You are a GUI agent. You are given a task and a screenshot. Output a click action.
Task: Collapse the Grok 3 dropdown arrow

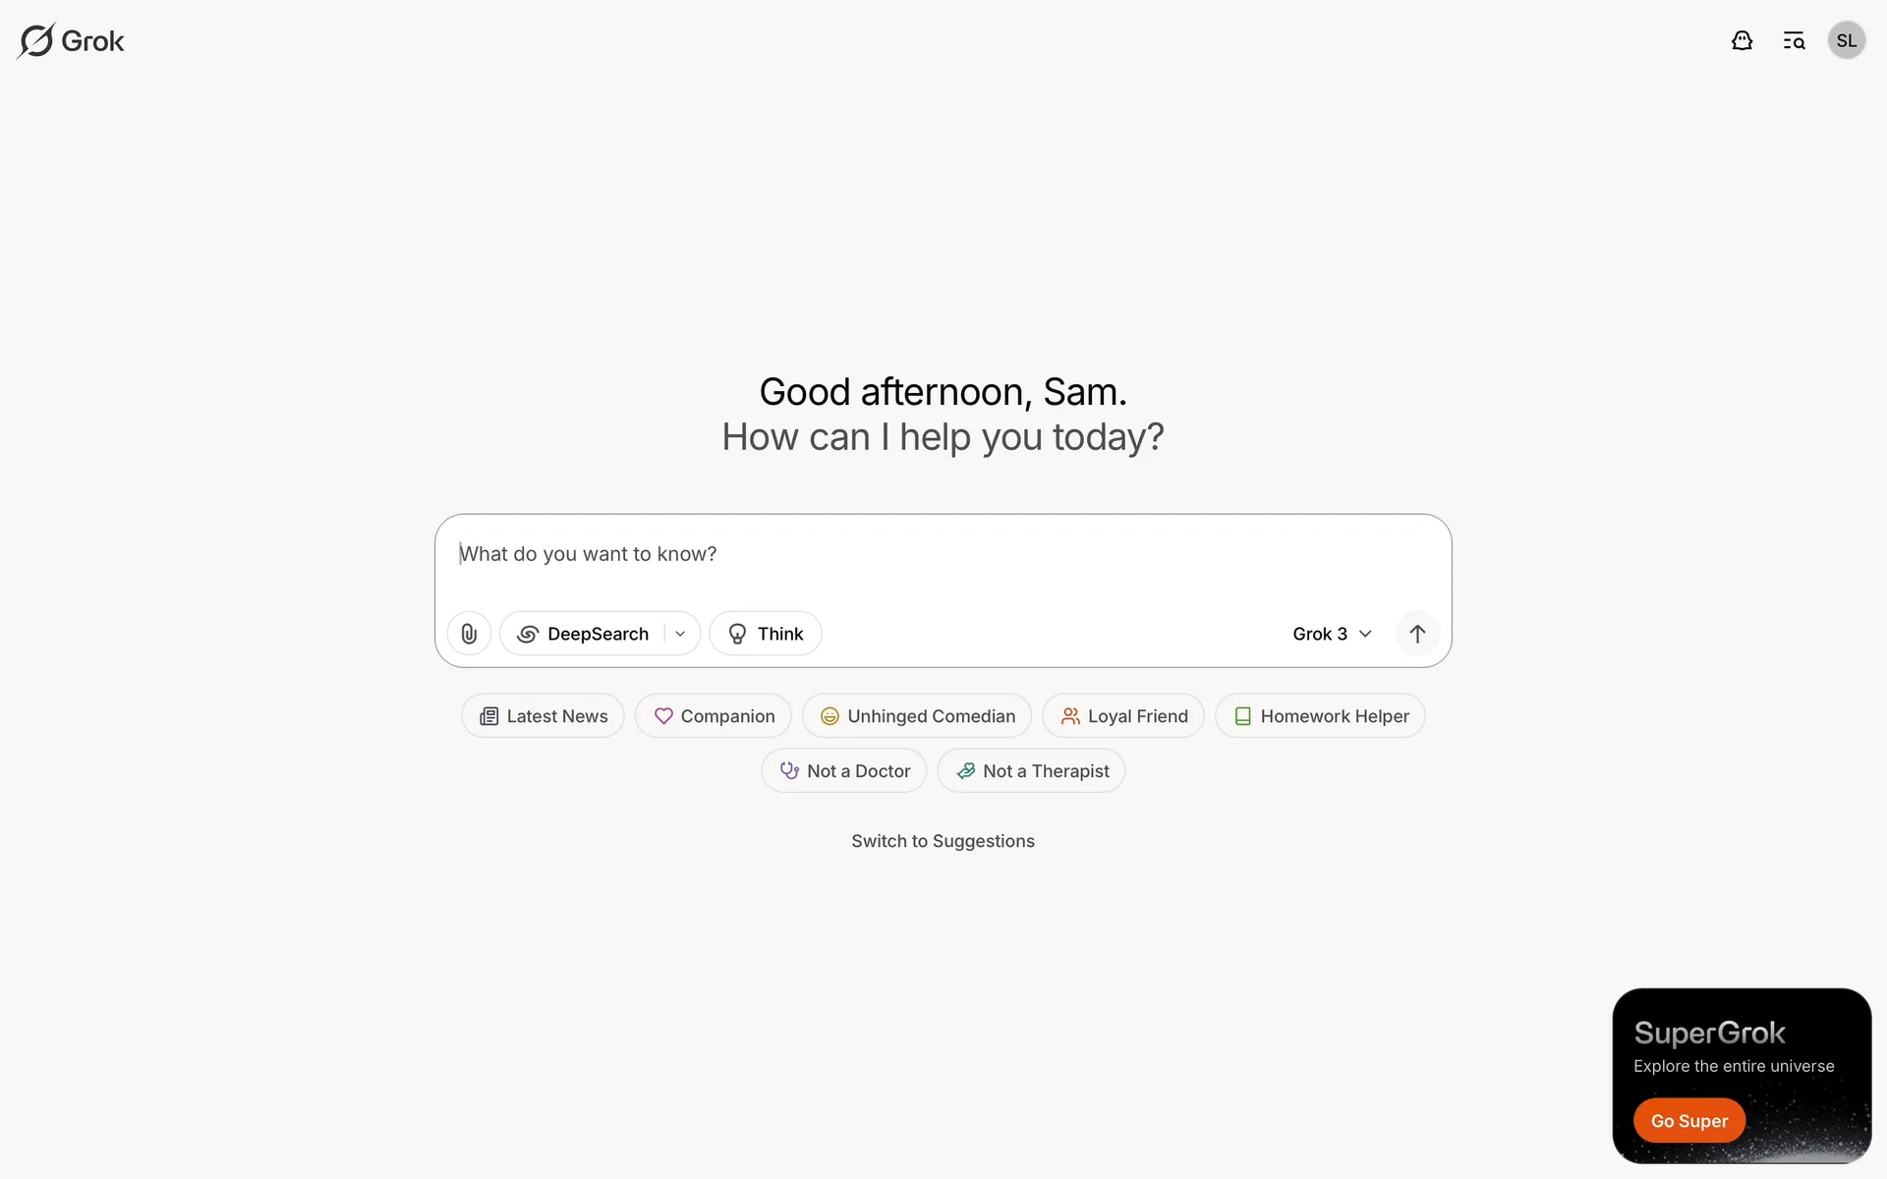click(x=1365, y=634)
